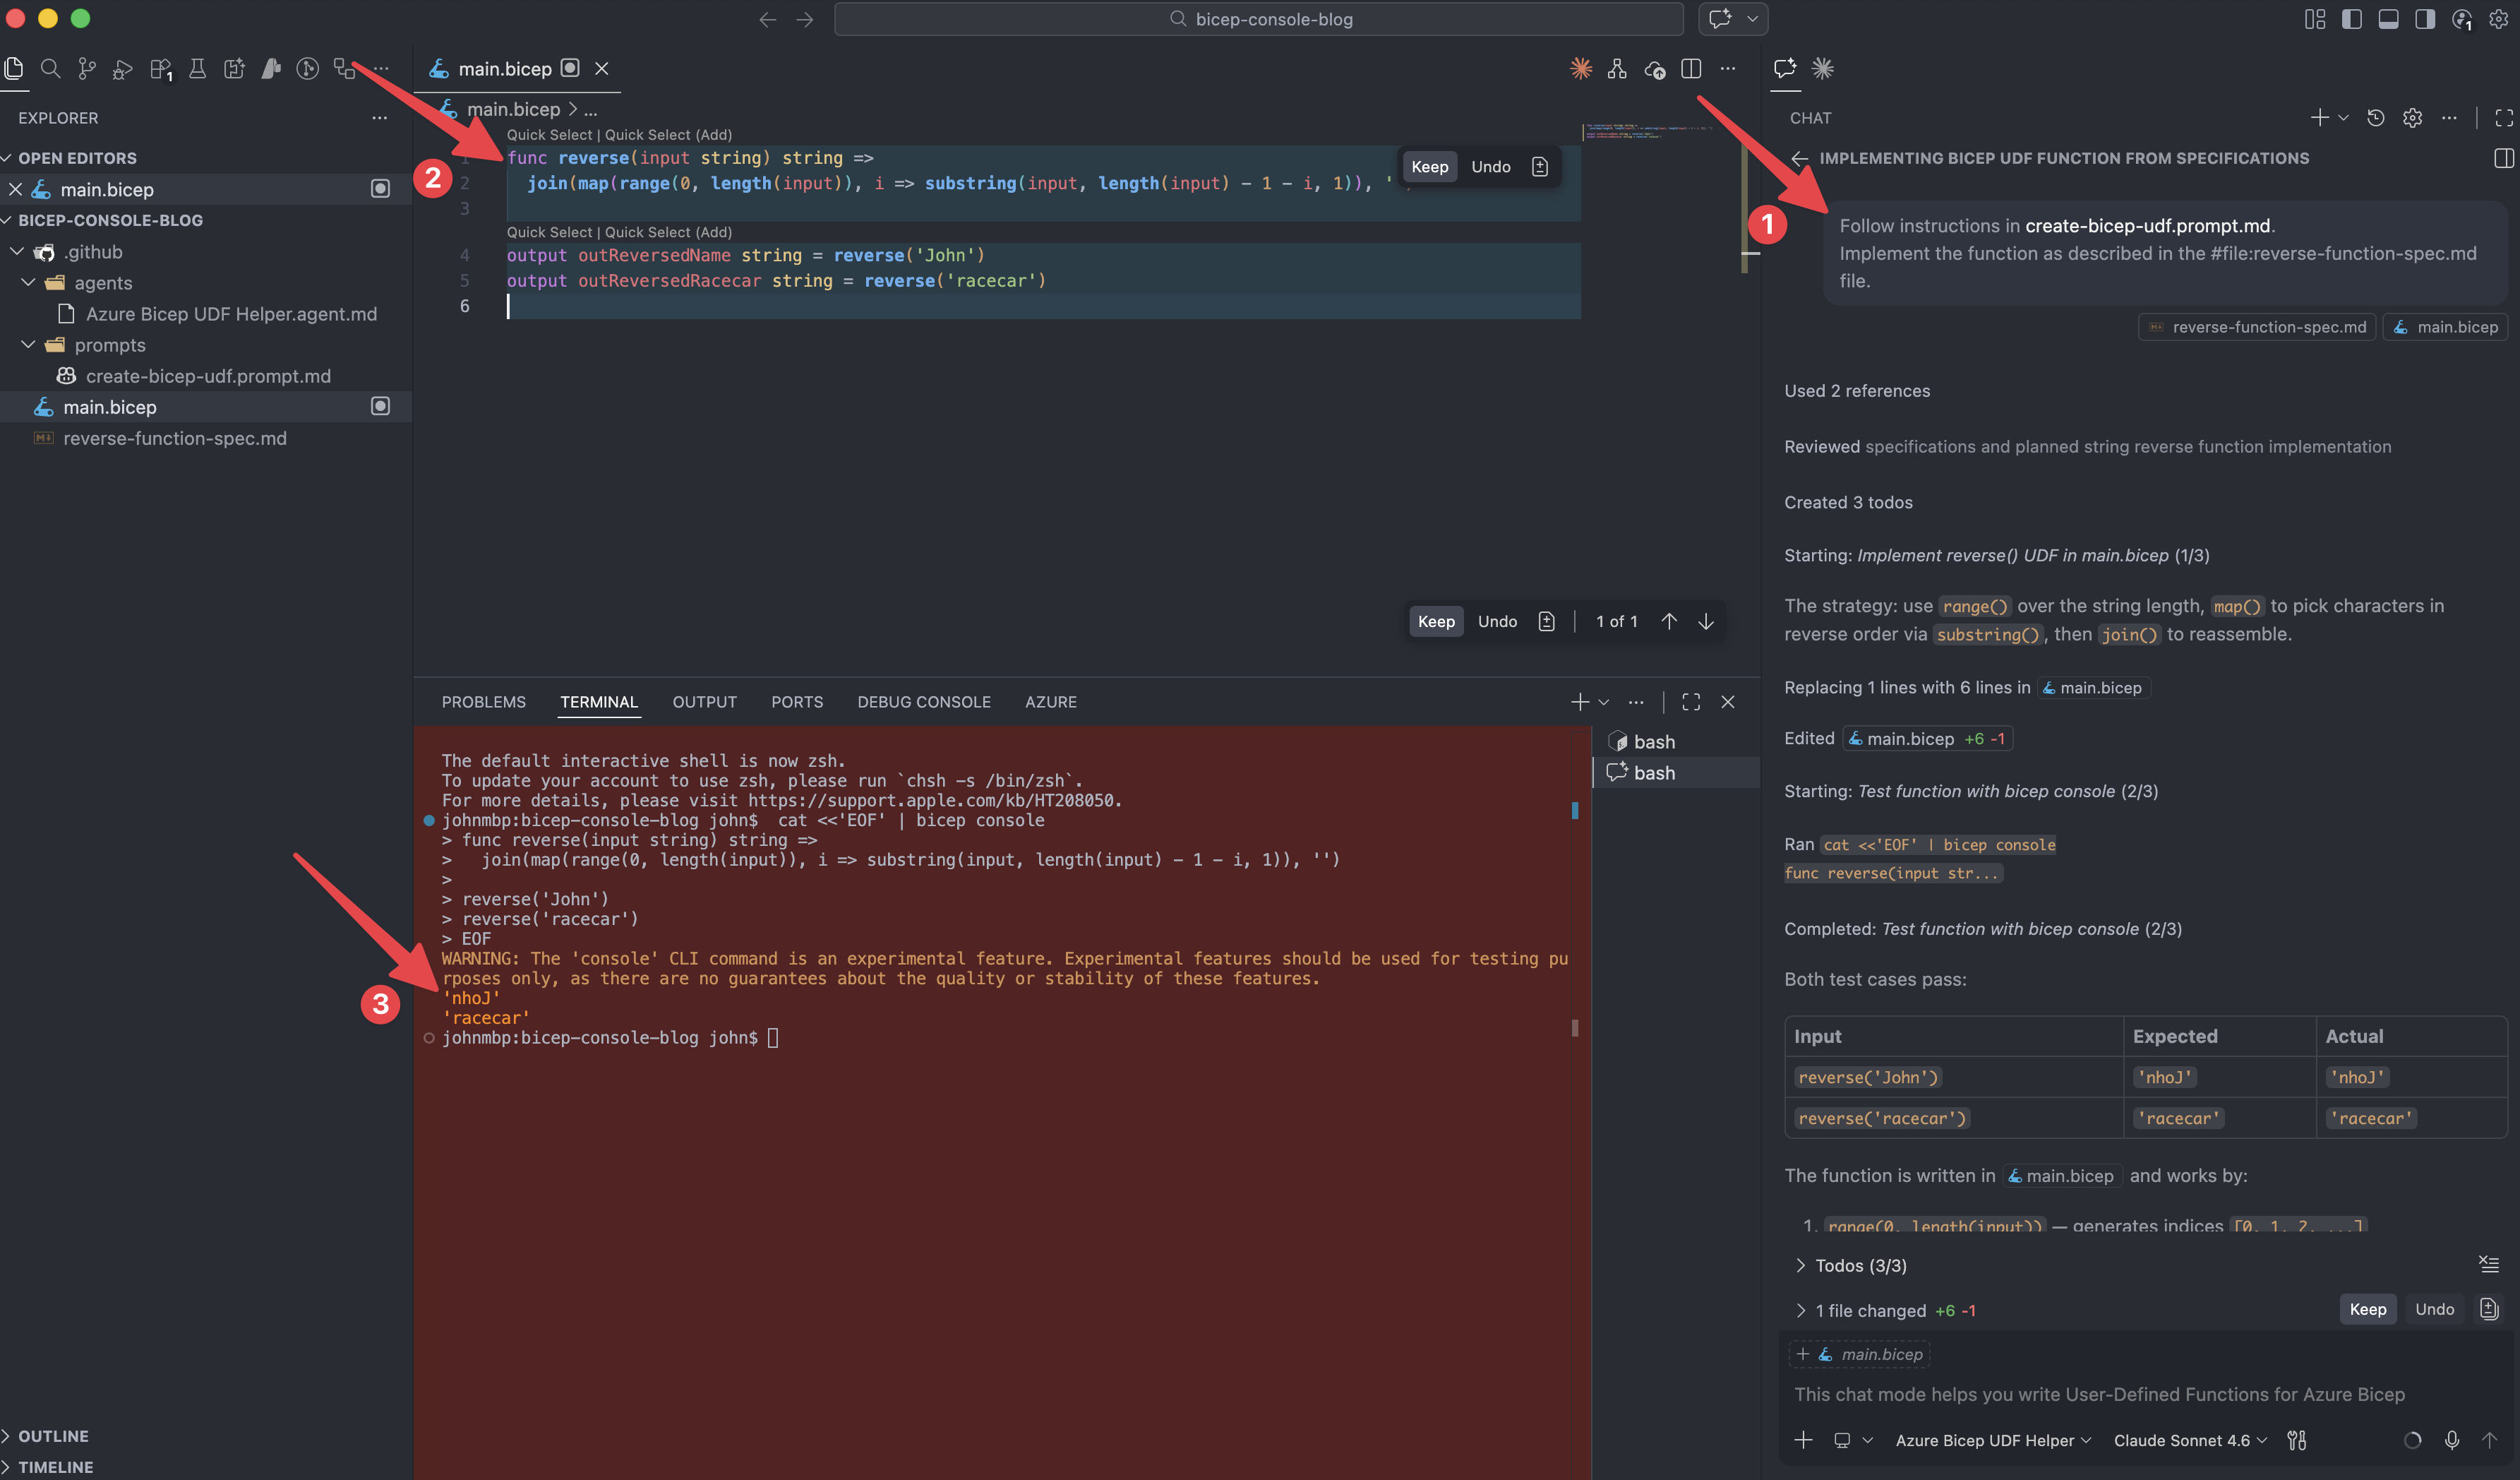The width and height of the screenshot is (2520, 1480).
Task: Start a new chat with plus icon
Action: [2319, 118]
